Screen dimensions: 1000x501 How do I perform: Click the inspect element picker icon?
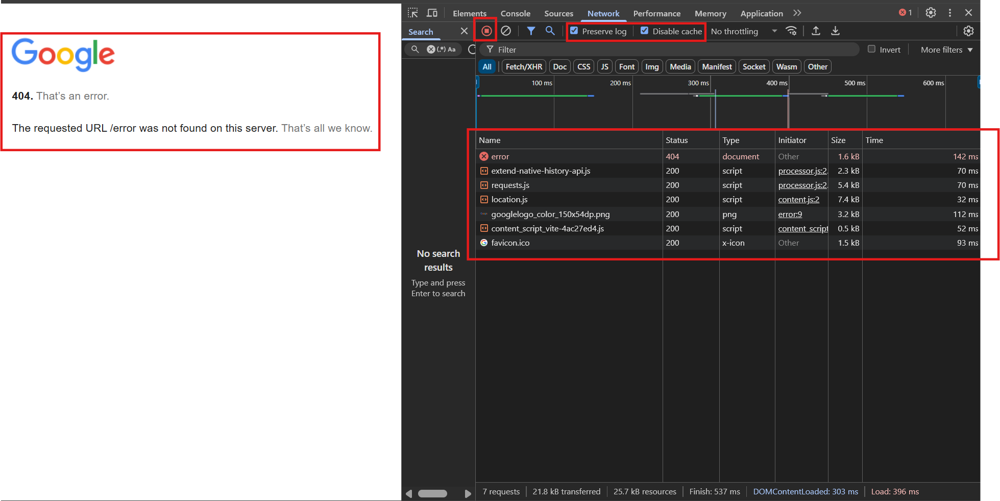coord(413,13)
